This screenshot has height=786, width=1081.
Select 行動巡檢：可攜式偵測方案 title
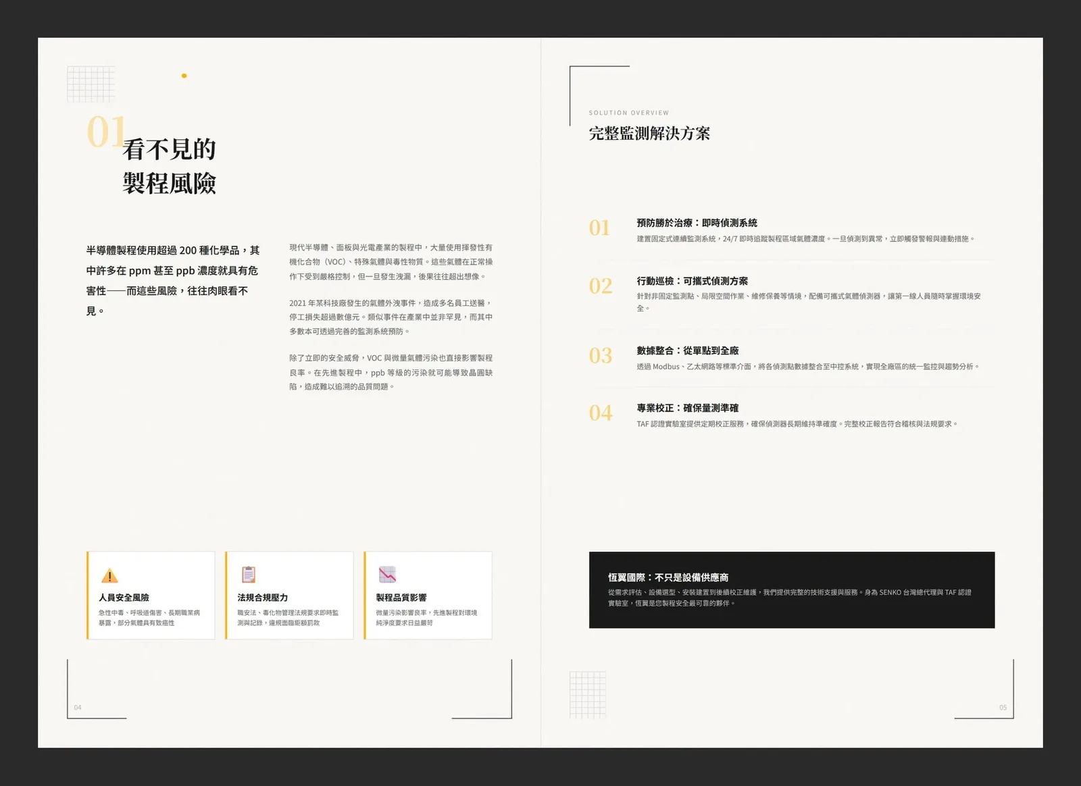pos(692,281)
